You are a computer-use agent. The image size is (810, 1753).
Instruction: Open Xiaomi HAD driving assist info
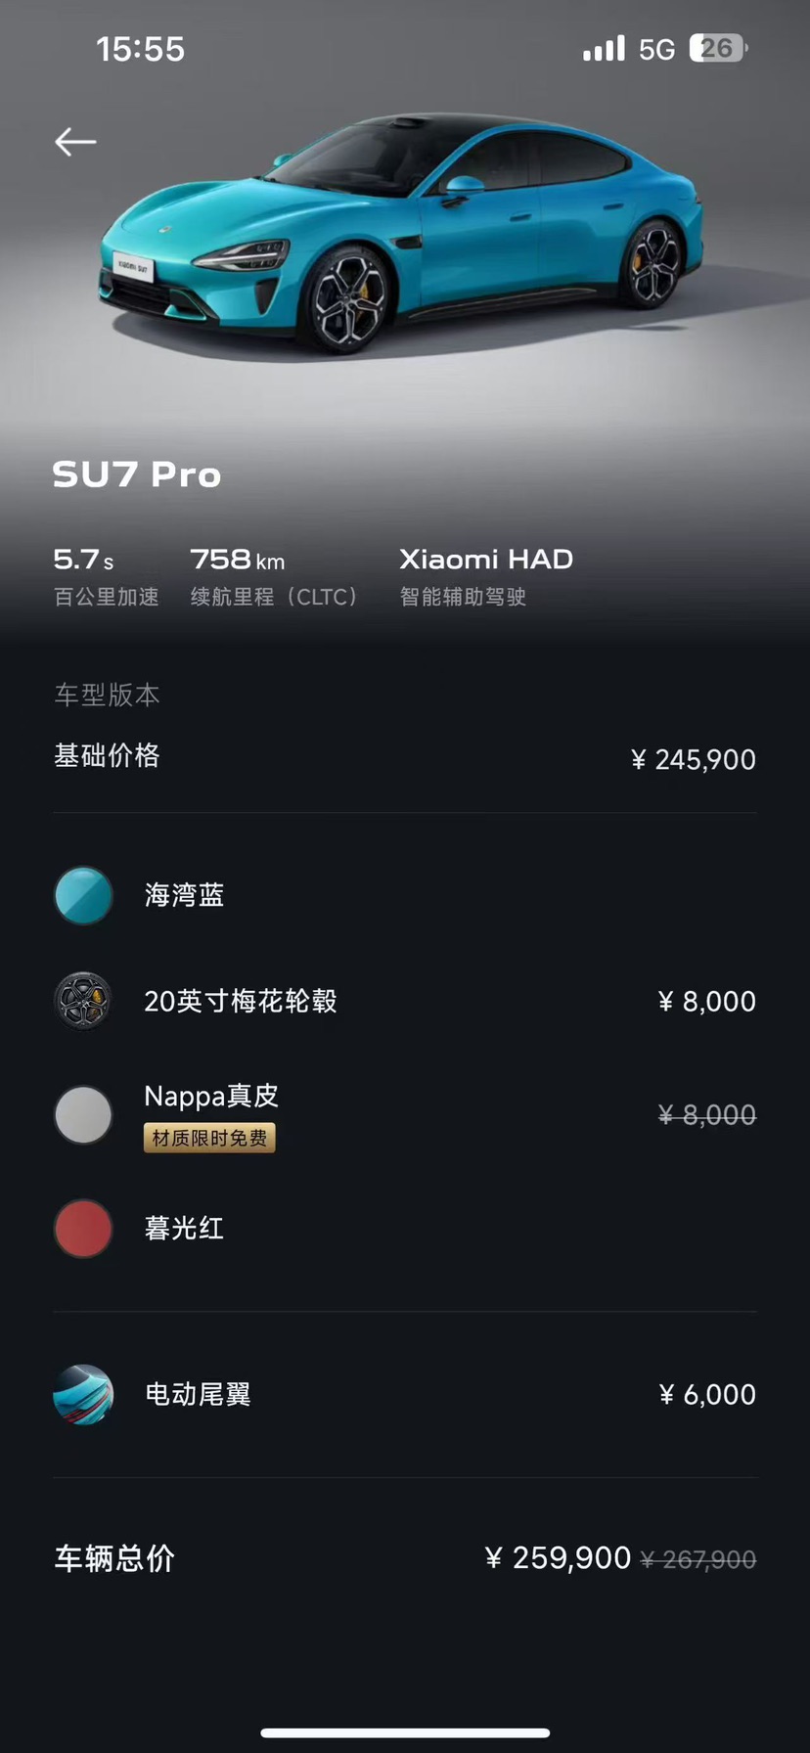tap(486, 576)
